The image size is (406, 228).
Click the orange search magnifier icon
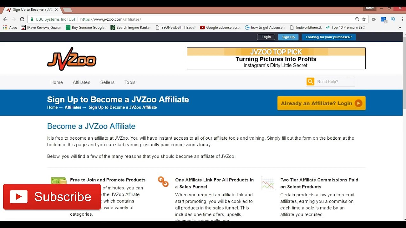[x=310, y=81]
